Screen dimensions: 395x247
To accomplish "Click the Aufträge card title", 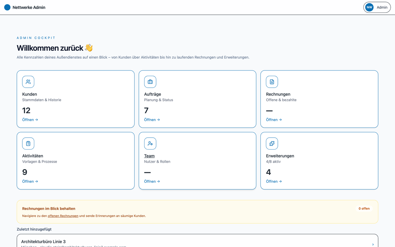I will point(152,94).
